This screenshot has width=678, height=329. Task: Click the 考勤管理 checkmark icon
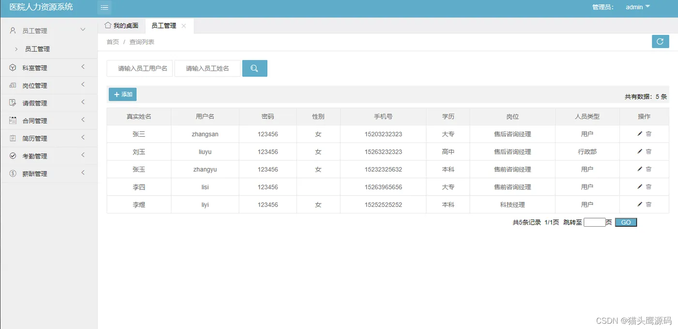(13, 156)
